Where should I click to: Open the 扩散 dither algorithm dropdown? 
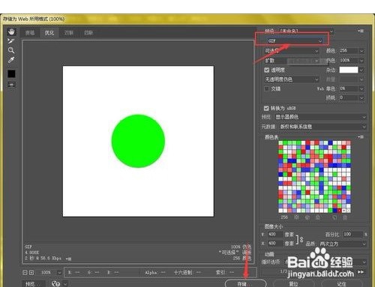[292, 61]
